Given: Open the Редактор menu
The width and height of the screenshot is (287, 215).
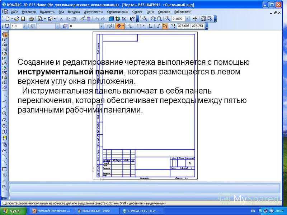Looking at the screenshot, I should 29,12.
